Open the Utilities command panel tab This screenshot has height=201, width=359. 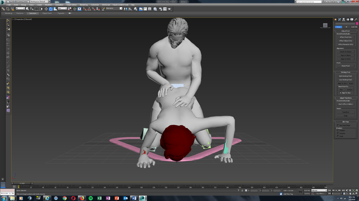(x=356, y=20)
